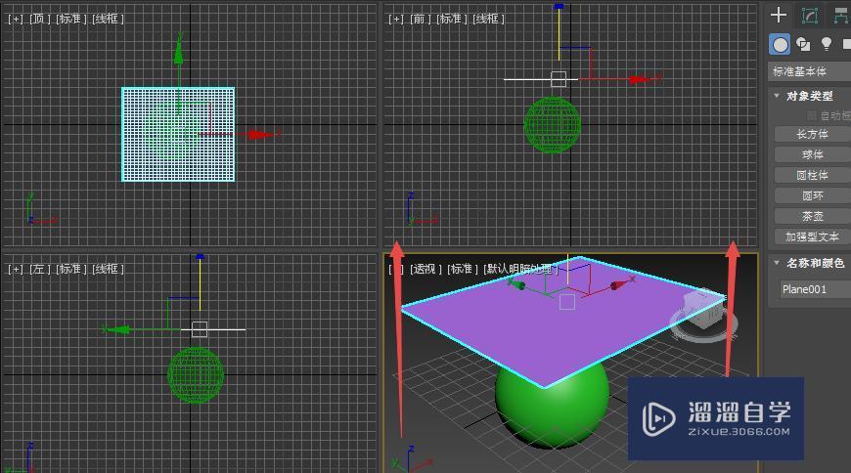Click gizmo center square in Front viewport
This screenshot has width=851, height=473.
click(x=559, y=79)
